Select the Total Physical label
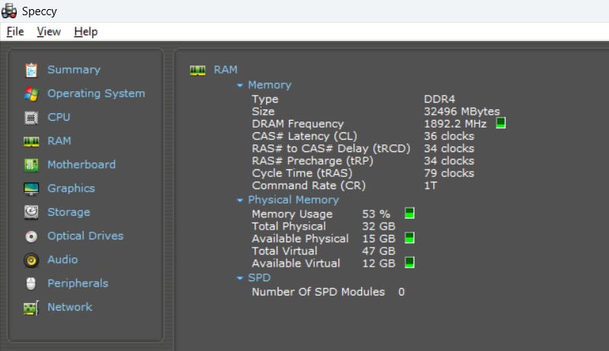The image size is (609, 351). tap(289, 226)
